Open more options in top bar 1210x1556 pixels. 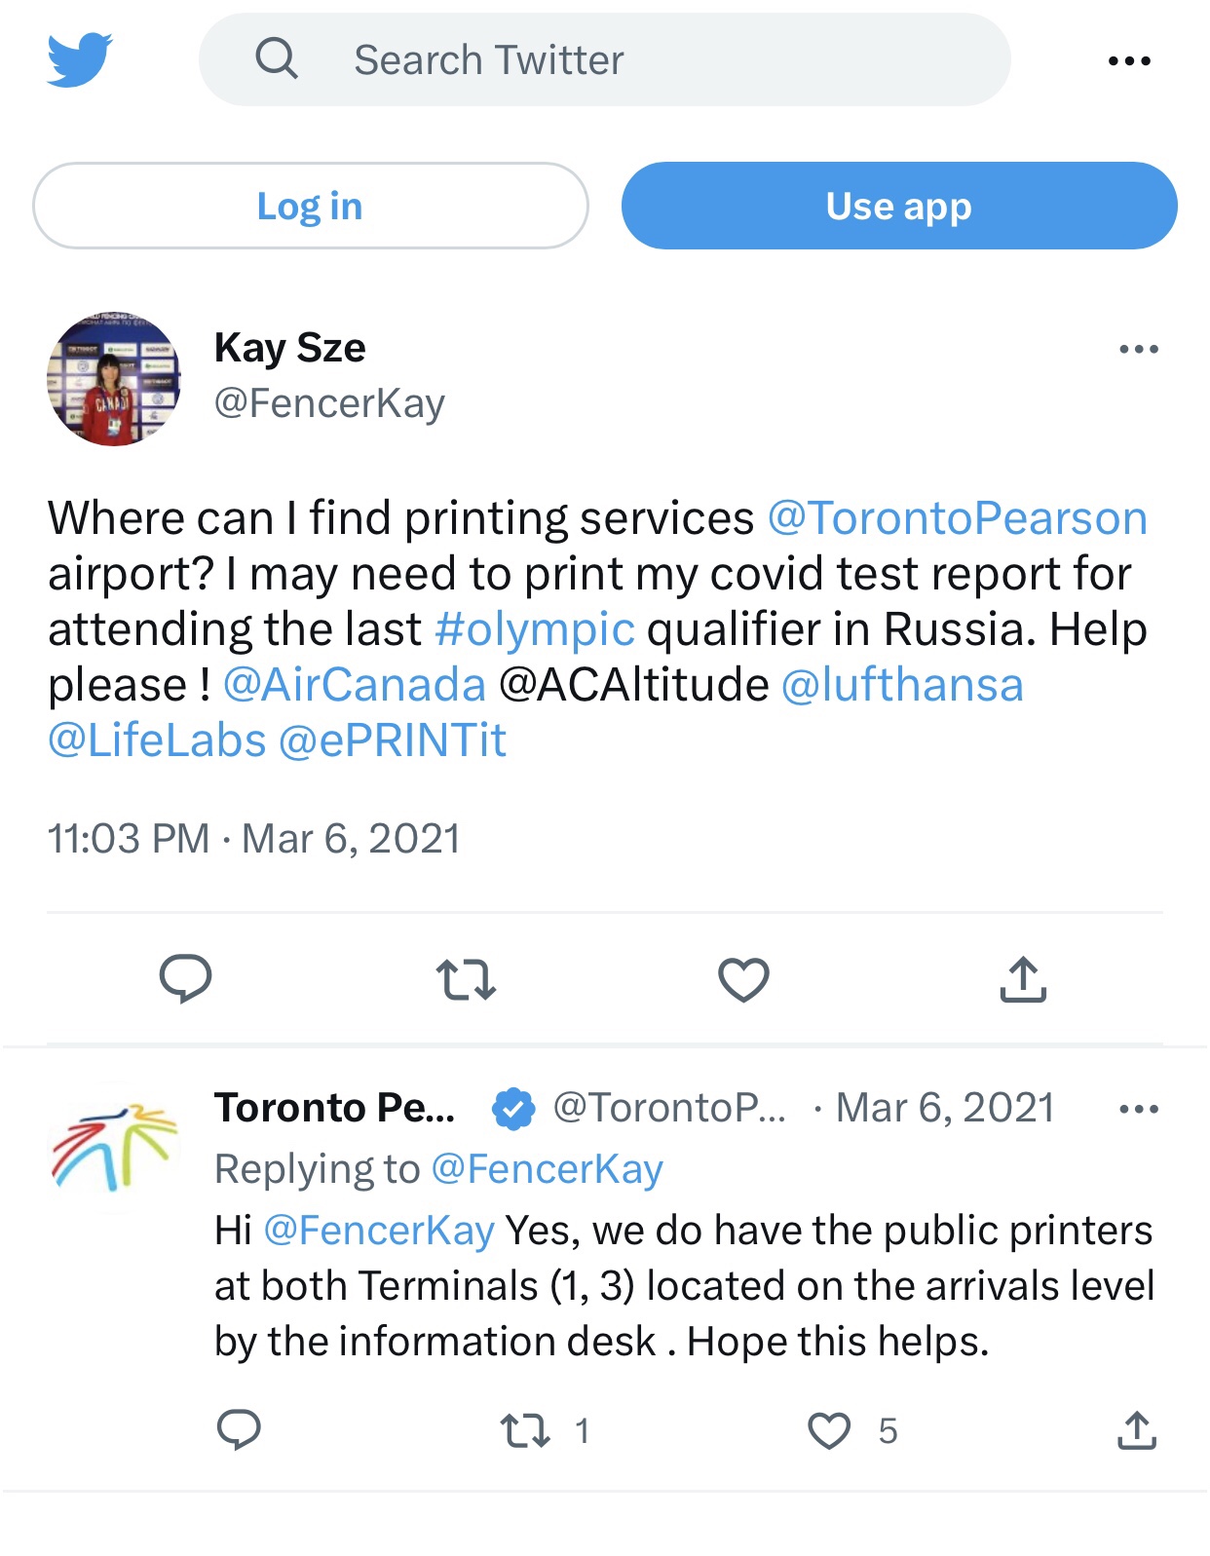(1129, 61)
